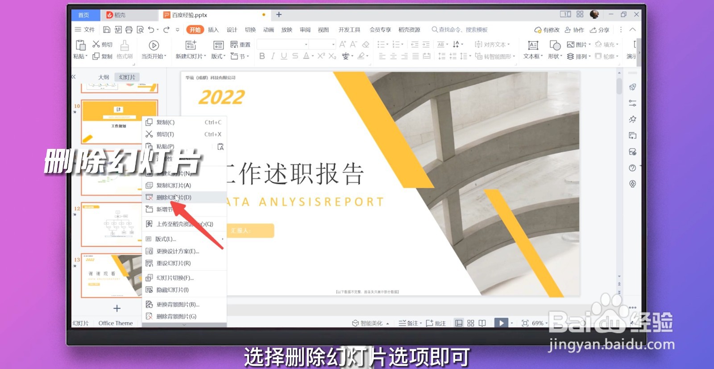Open the font size dropdown
Viewport: 714px width, 369px height.
click(333, 45)
